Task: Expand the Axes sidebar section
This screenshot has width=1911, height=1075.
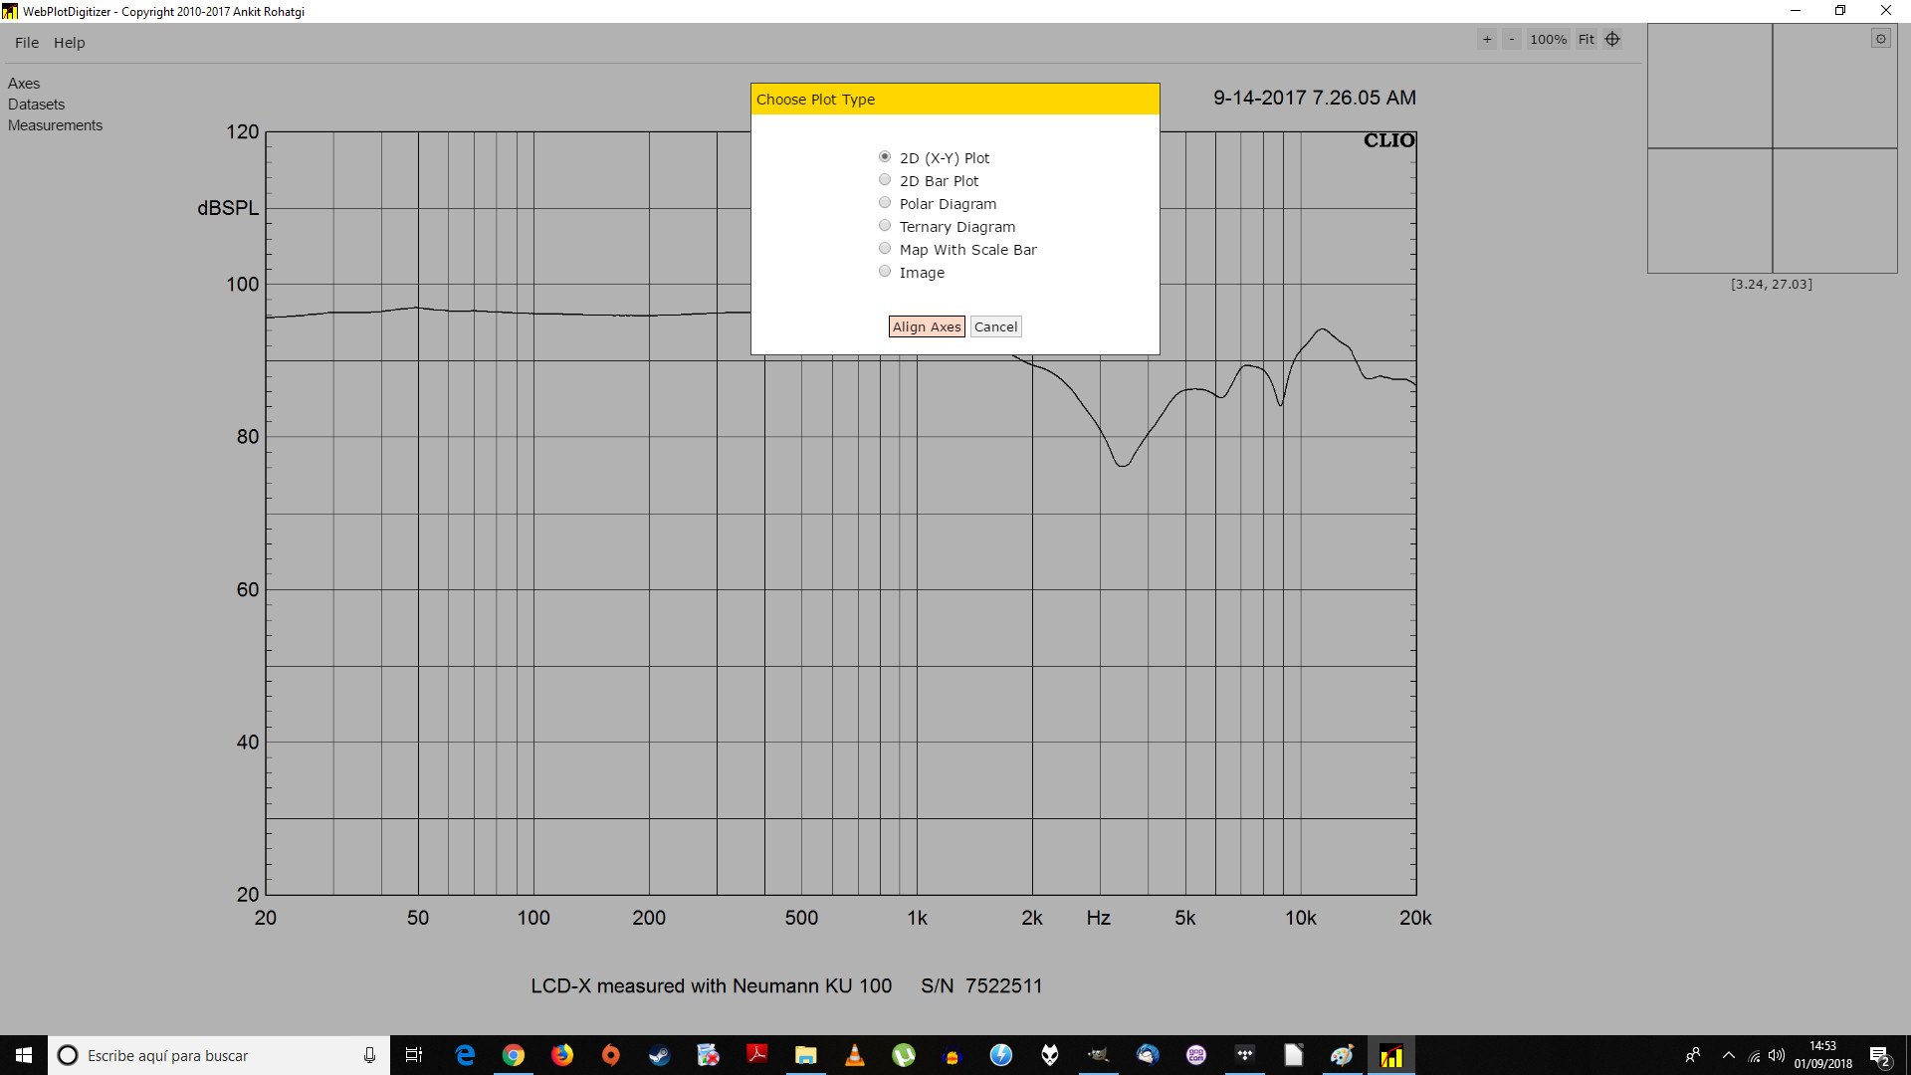Action: tap(24, 84)
